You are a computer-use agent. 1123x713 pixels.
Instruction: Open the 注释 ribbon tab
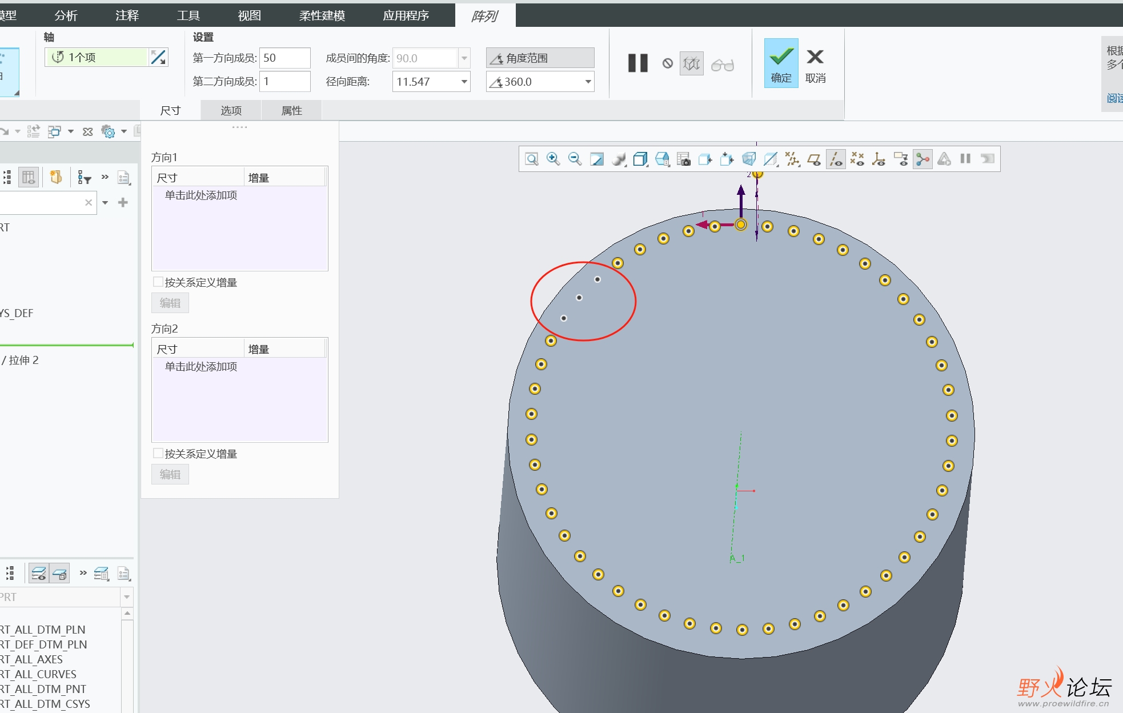127,15
